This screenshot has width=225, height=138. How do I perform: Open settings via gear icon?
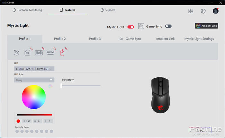tap(203, 11)
